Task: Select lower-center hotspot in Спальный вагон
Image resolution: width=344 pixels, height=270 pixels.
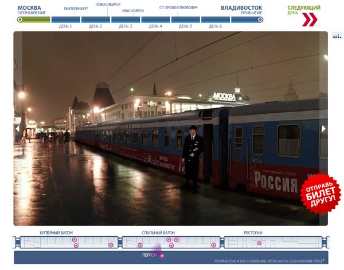Action: (x=171, y=245)
